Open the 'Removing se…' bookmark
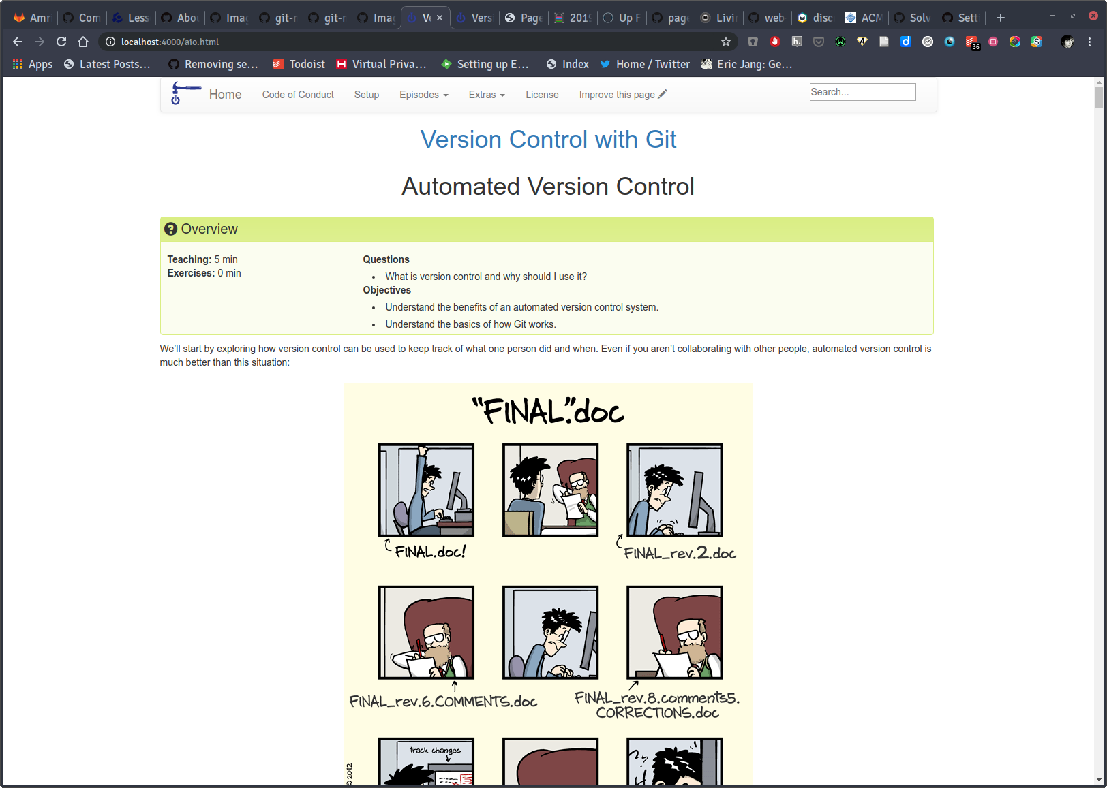 213,64
